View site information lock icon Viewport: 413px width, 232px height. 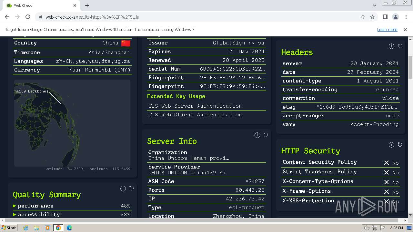pos(40,17)
